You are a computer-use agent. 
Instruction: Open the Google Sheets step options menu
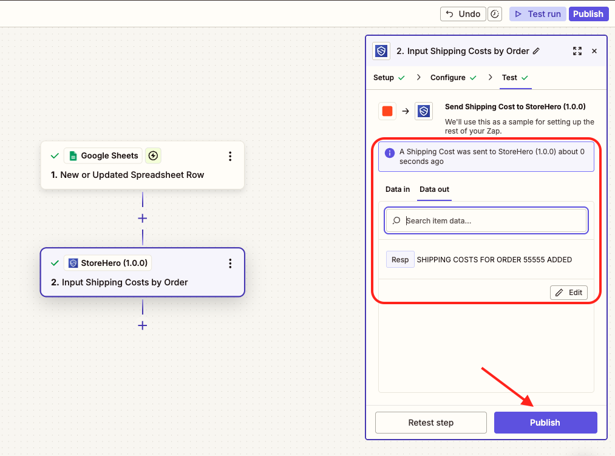pyautogui.click(x=230, y=156)
